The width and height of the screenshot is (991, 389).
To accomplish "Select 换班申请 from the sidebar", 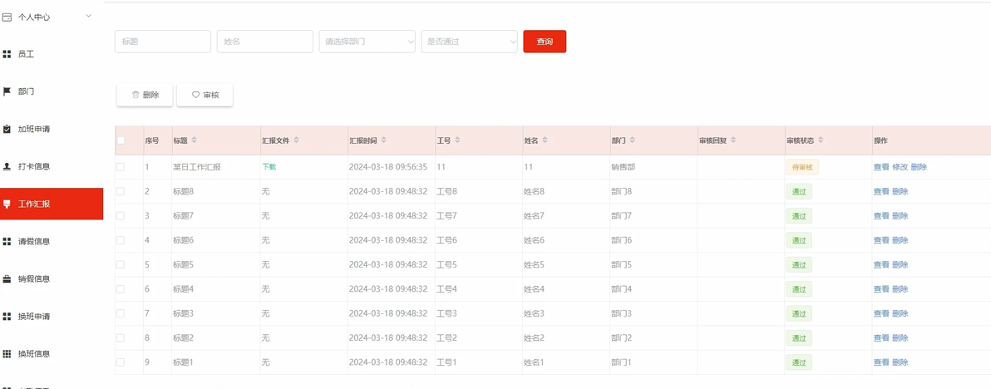I will pyautogui.click(x=34, y=317).
